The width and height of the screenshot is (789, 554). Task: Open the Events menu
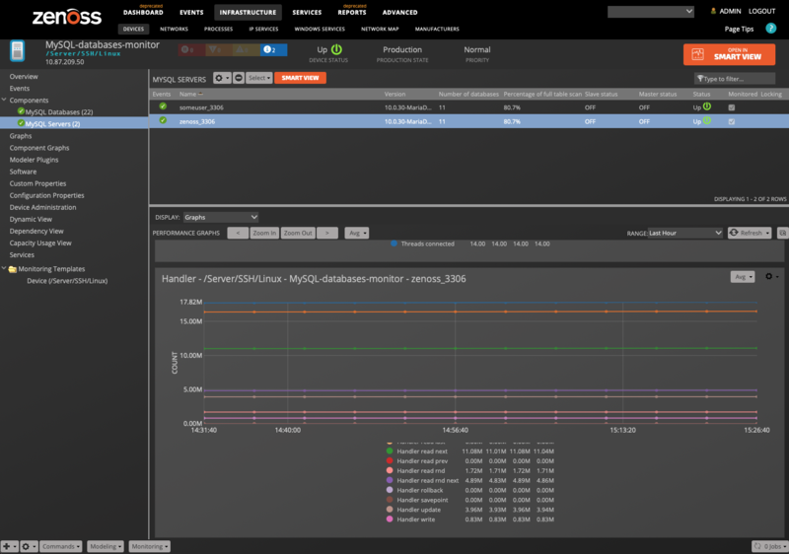pos(191,12)
